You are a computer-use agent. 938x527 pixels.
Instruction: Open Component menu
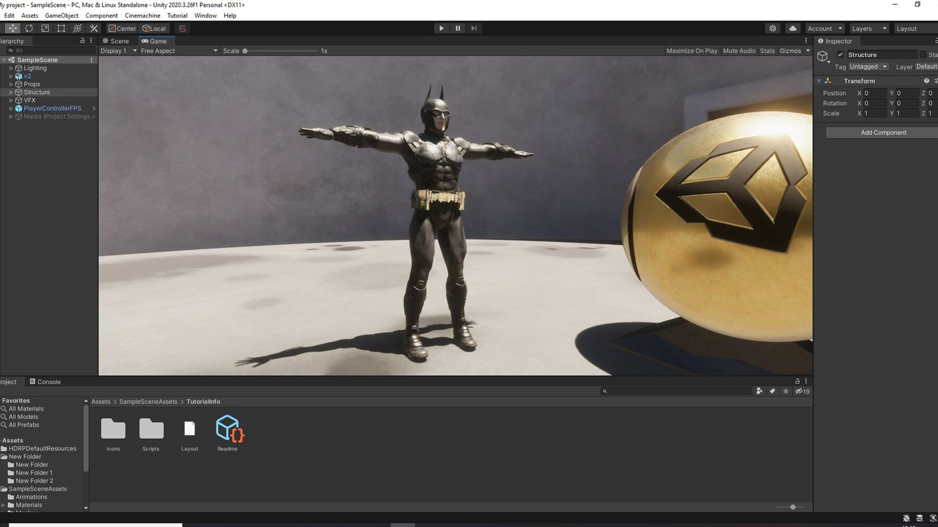(x=102, y=16)
